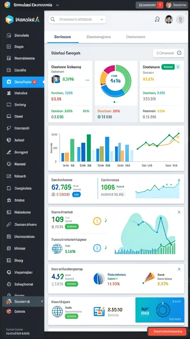Click the magnifier icon in search box
The width and height of the screenshot is (190, 339).
[x=52, y=20]
